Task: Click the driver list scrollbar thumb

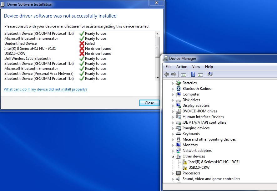Action: point(157,47)
